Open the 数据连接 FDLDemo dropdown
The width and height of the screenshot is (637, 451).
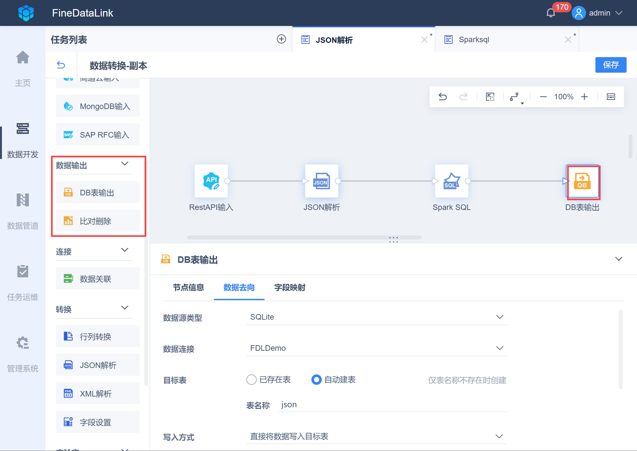pos(376,348)
